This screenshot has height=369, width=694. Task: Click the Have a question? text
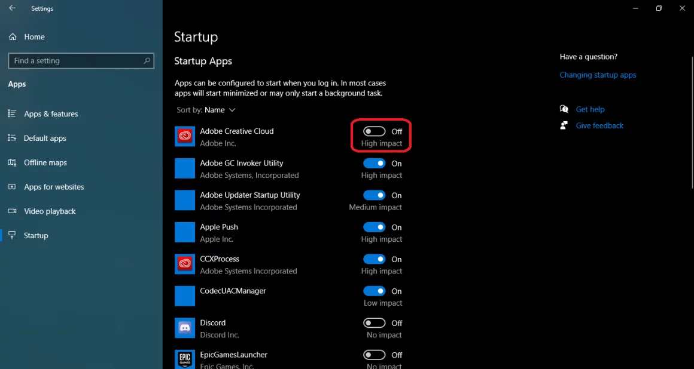click(589, 57)
